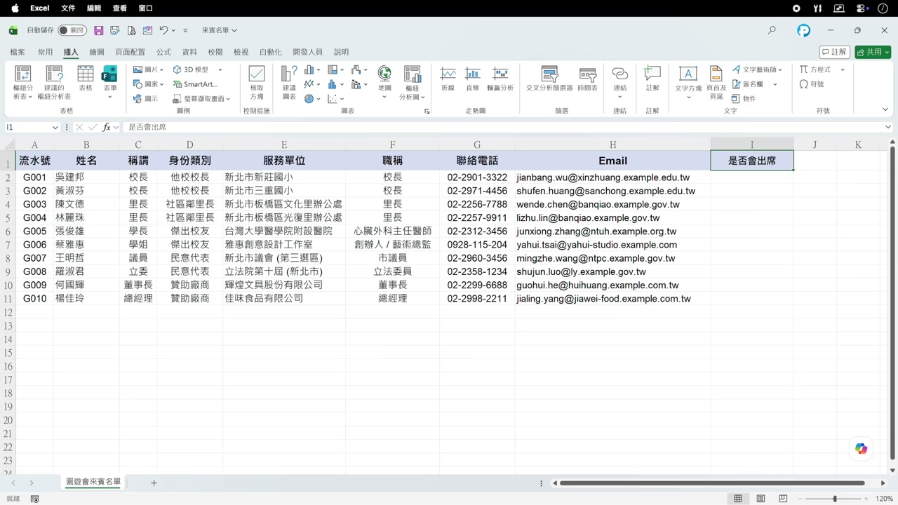Click the 共用 Share button
Image resolution: width=898 pixels, height=505 pixels.
873,52
